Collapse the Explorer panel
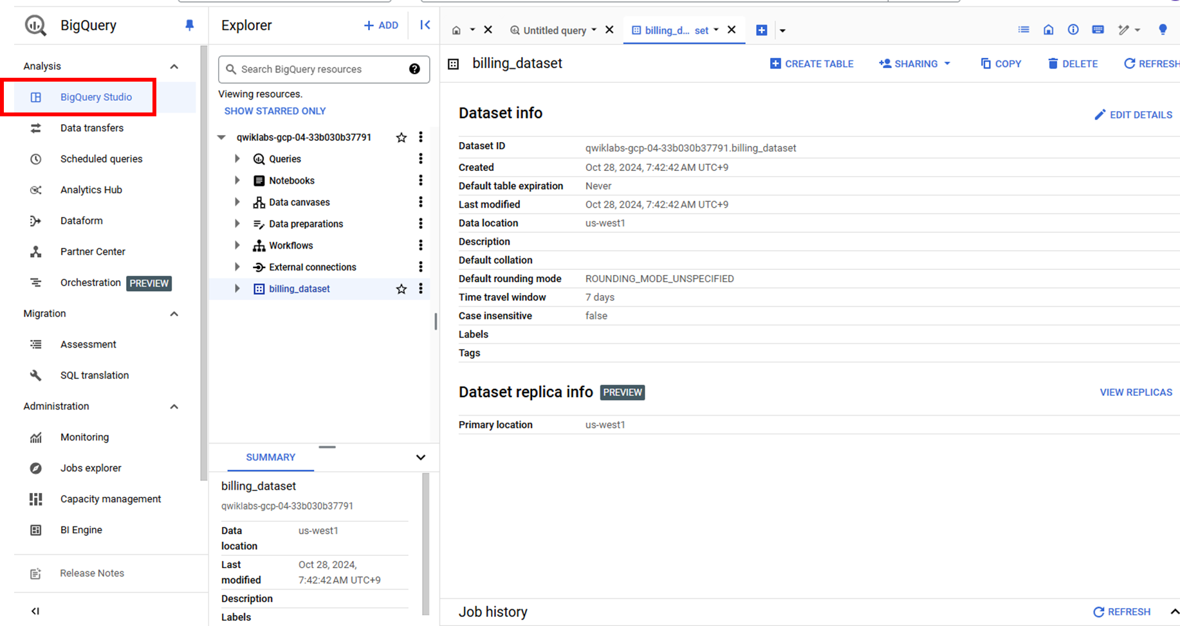Viewport: 1180px width, 626px height. tap(425, 24)
